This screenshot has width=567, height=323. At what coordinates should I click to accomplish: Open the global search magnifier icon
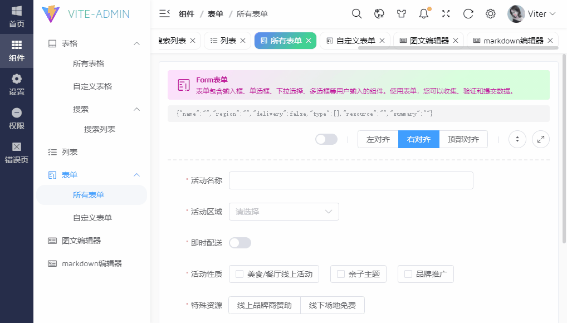356,14
